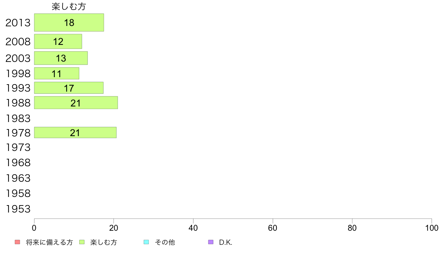
Task: Select the 2003 bar showing 13
Action: tap(61, 58)
